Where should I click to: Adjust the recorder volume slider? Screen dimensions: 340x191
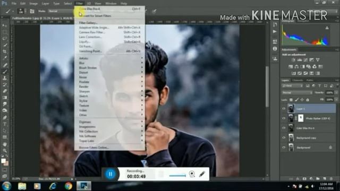click(177, 176)
